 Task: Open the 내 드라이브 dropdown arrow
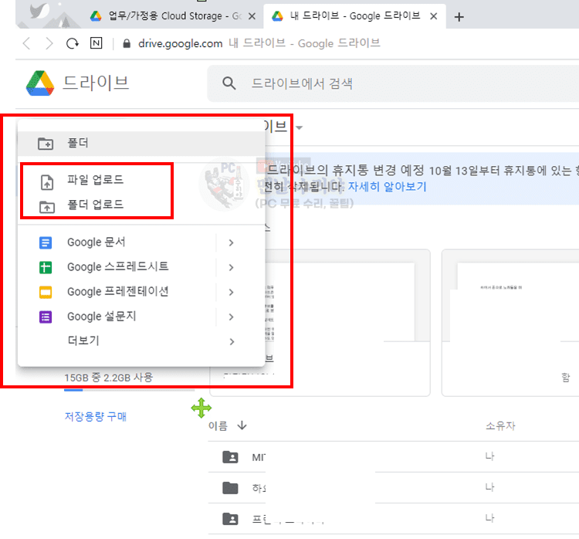click(300, 128)
